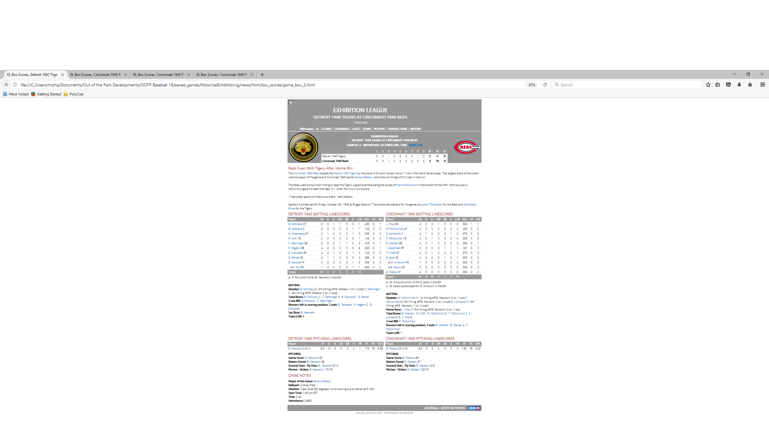
Task: Close the Detroit 1940 Tigers tab
Action: point(62,75)
